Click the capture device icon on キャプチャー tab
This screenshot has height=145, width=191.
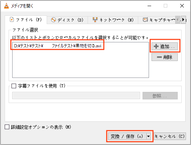coord(145,20)
